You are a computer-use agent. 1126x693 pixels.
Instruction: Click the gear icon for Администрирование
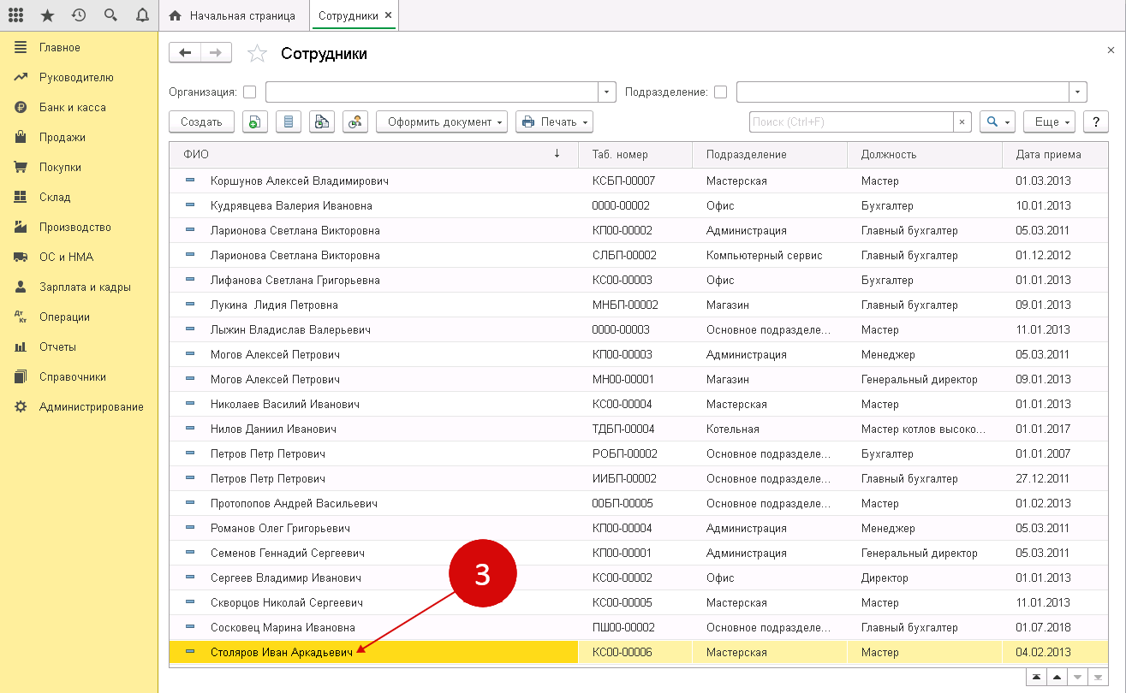click(21, 406)
